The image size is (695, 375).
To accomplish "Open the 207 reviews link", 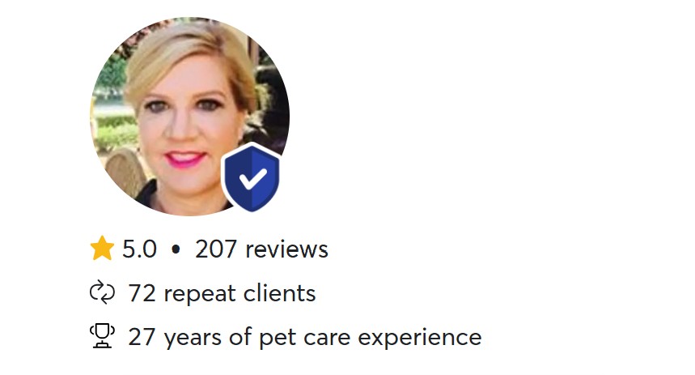I will pos(261,249).
